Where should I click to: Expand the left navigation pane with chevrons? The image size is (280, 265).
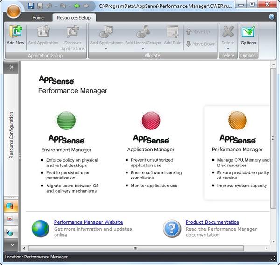(11, 67)
